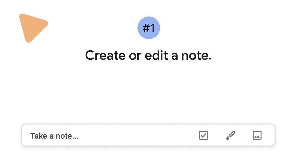
Task: Click the orange arrow shape at top left
Action: coord(32,27)
